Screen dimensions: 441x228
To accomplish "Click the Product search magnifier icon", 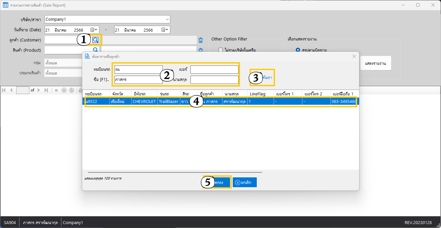I will click(x=95, y=50).
